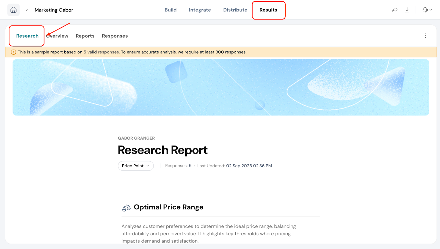This screenshot has width=440, height=249.
Task: Expand the Price Point dropdown
Action: [x=136, y=166]
